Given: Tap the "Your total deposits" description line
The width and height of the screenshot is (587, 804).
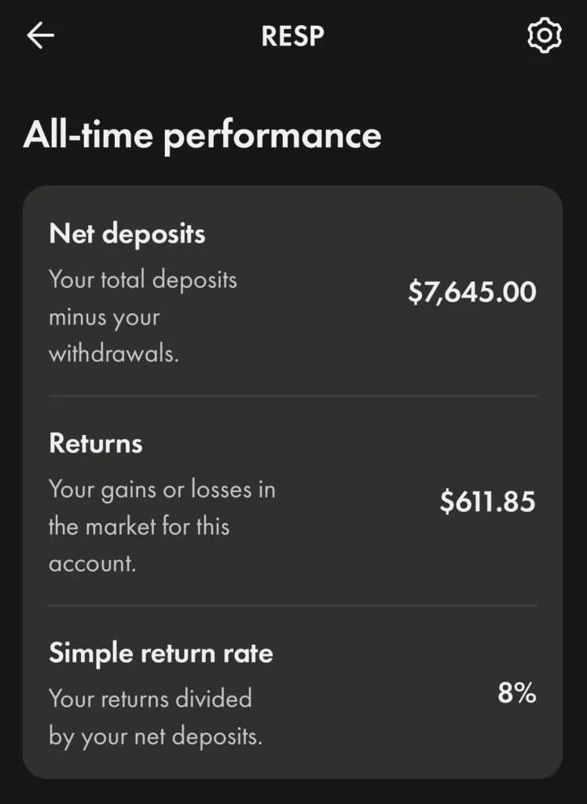Looking at the screenshot, I should point(142,280).
